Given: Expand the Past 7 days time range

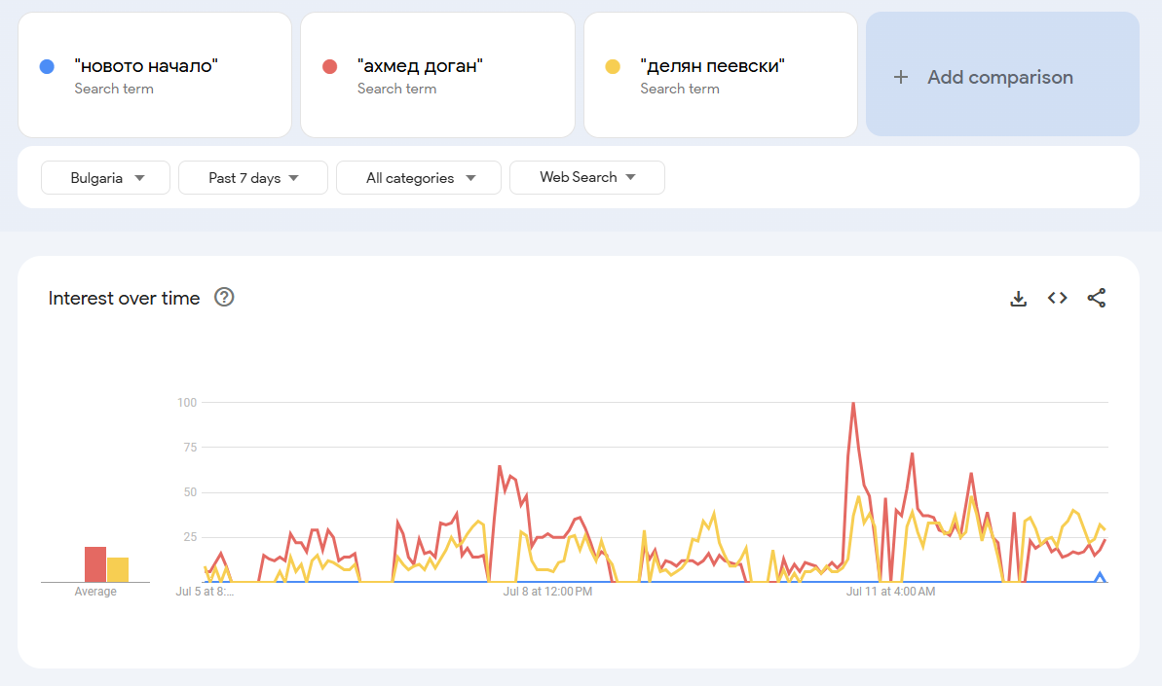Looking at the screenshot, I should [x=253, y=178].
